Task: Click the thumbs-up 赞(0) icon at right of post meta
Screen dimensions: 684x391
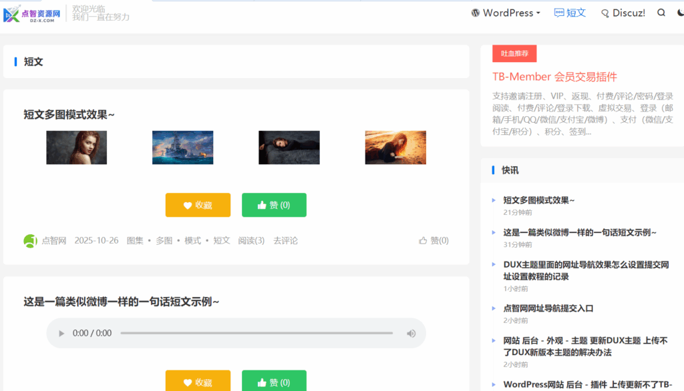Action: tap(434, 240)
